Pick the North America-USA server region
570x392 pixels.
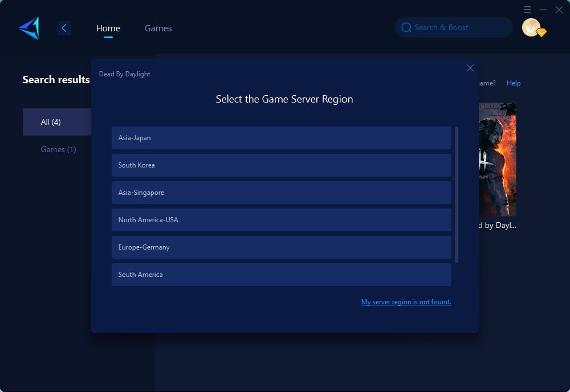[x=282, y=220]
